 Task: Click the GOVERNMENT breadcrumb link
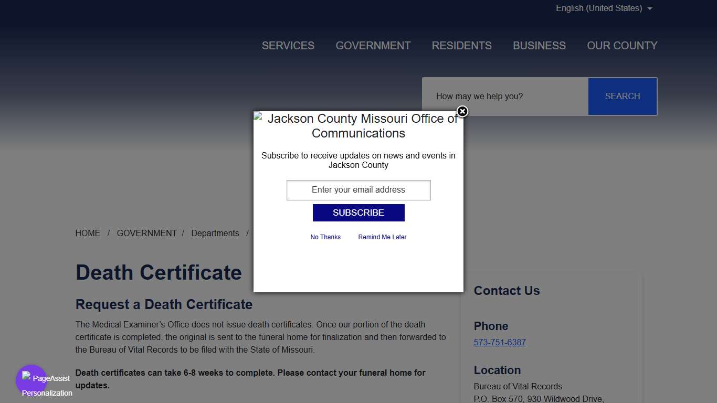(x=146, y=234)
